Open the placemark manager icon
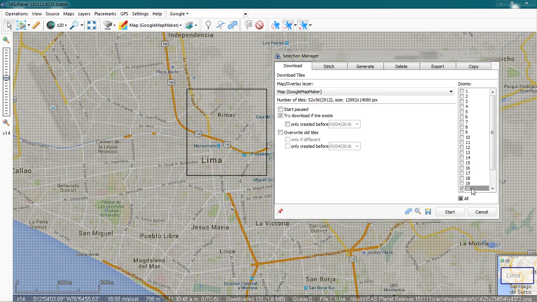Screen dimensions: 537x302 tap(248, 25)
